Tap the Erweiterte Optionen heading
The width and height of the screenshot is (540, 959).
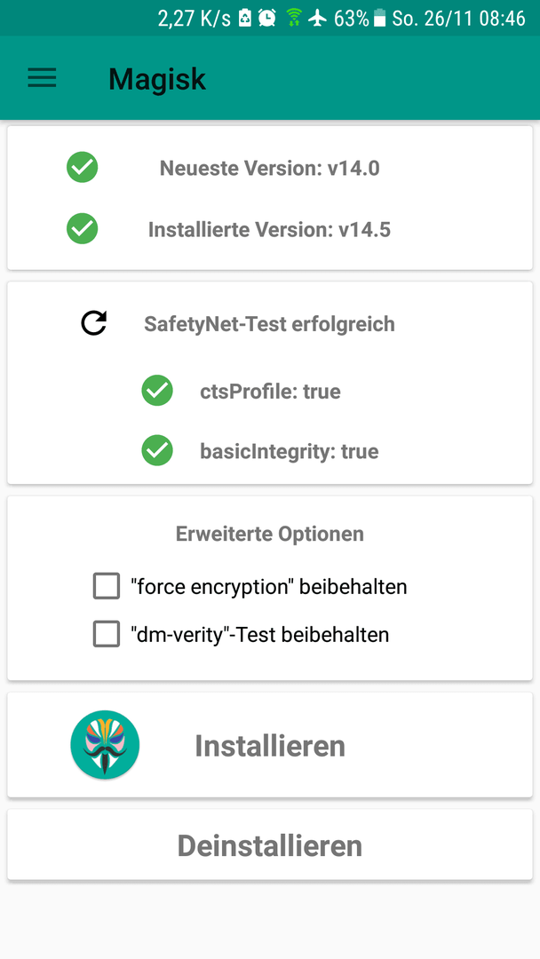270,534
